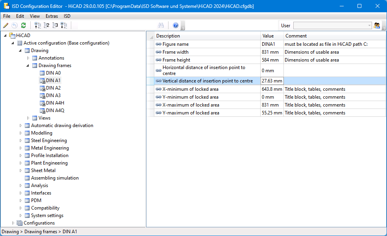The width and height of the screenshot is (387, 236).
Task: Click the 27.63 mm value cell
Action: pyautogui.click(x=272, y=81)
